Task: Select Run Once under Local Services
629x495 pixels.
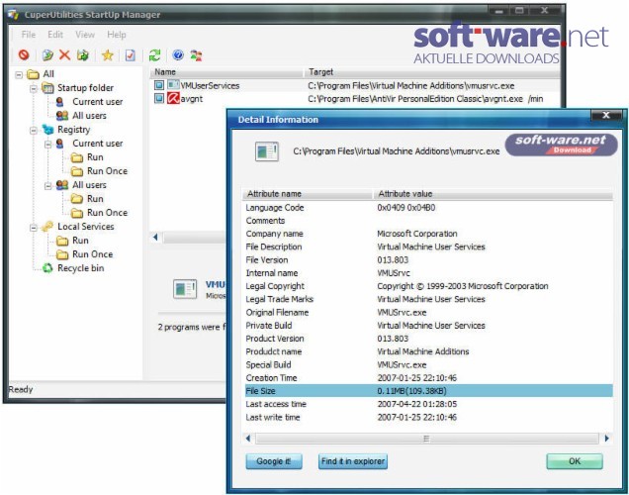Action: pyautogui.click(x=92, y=254)
